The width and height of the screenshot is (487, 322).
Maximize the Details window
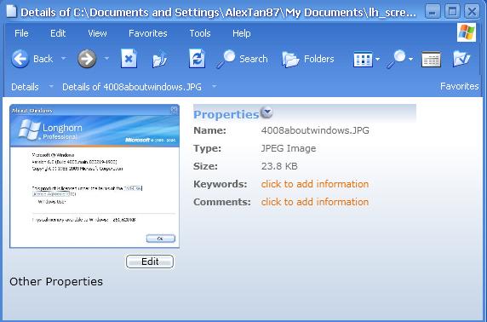[x=453, y=12]
